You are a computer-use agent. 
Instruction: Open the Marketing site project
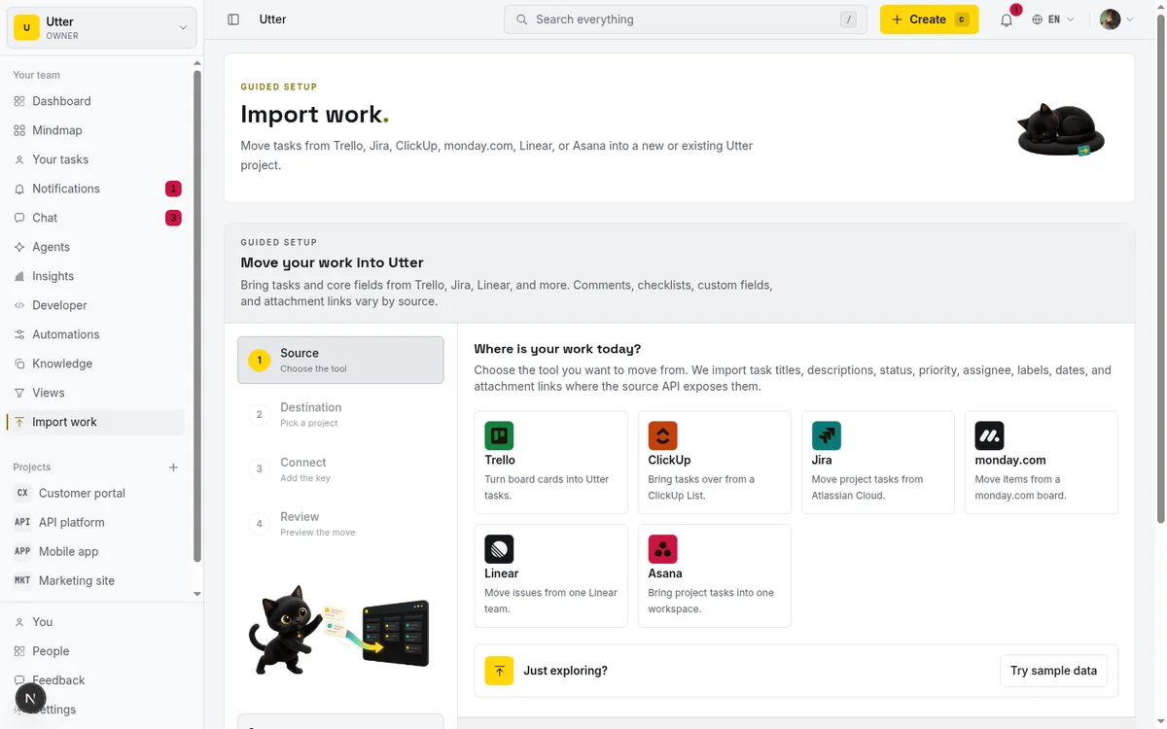click(96, 580)
